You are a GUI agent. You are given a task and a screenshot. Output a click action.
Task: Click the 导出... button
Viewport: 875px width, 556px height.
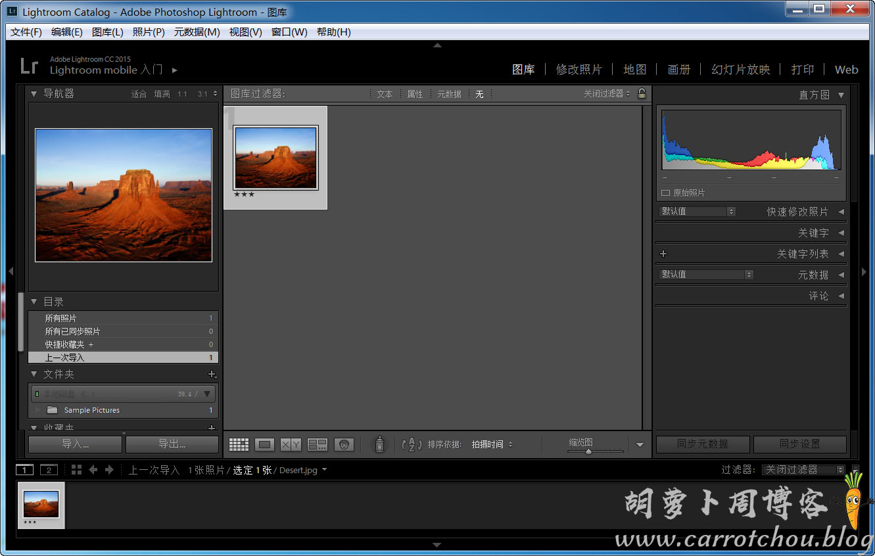pos(172,444)
